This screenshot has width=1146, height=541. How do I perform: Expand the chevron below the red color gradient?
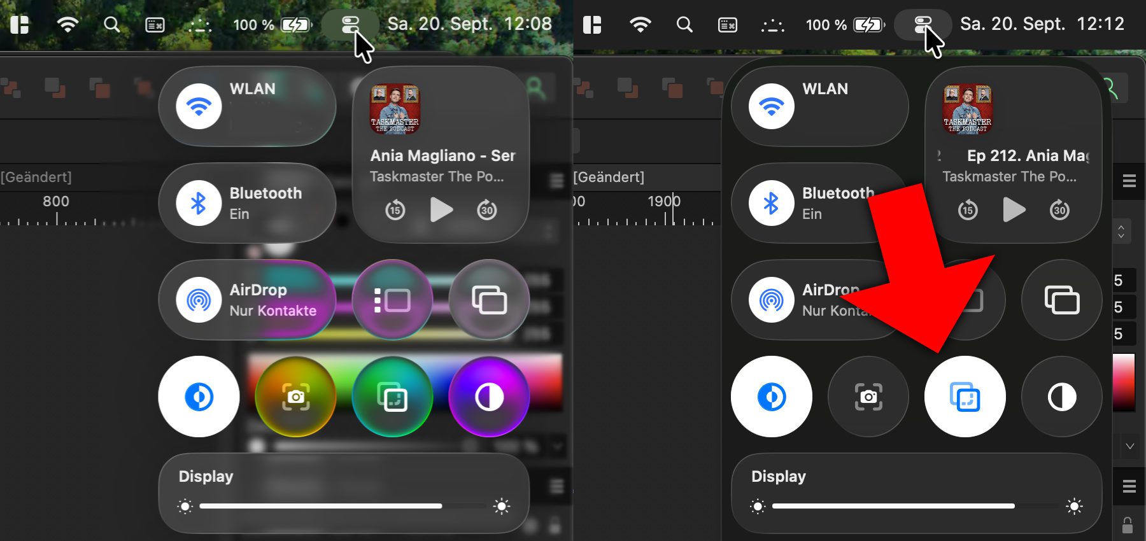click(1129, 446)
